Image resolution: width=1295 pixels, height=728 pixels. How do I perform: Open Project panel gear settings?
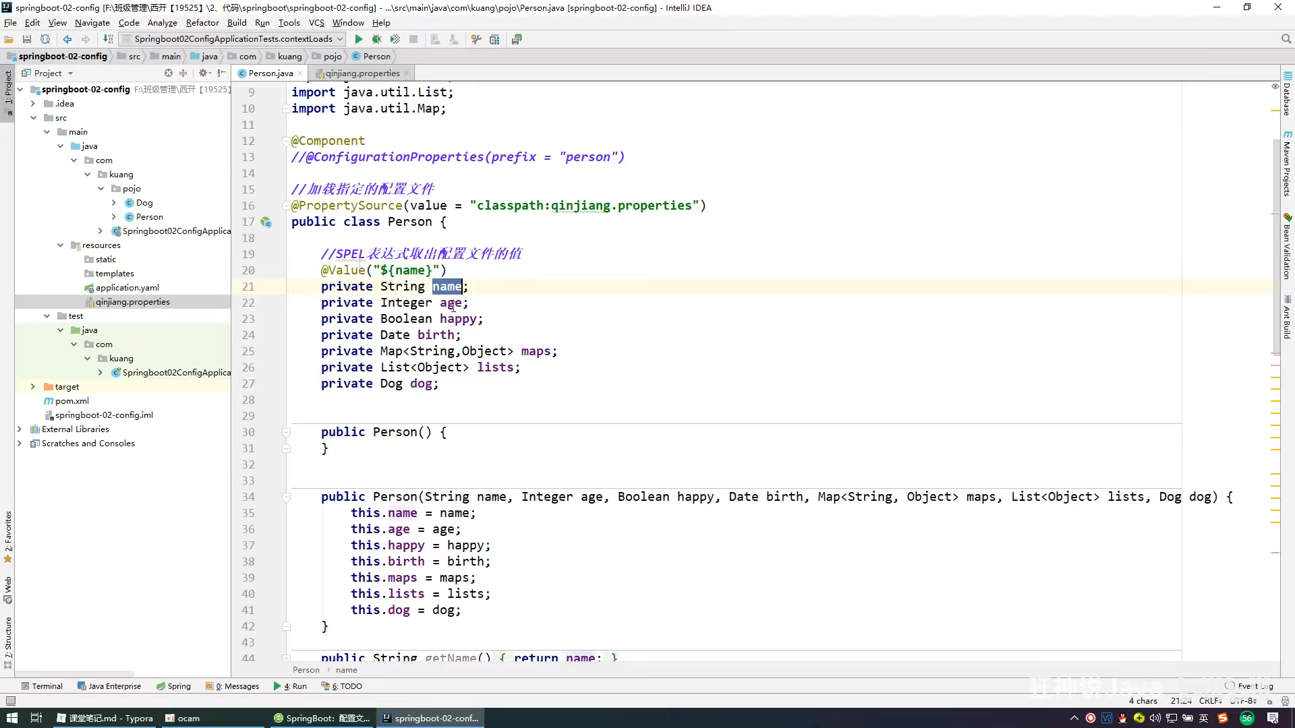pos(202,73)
